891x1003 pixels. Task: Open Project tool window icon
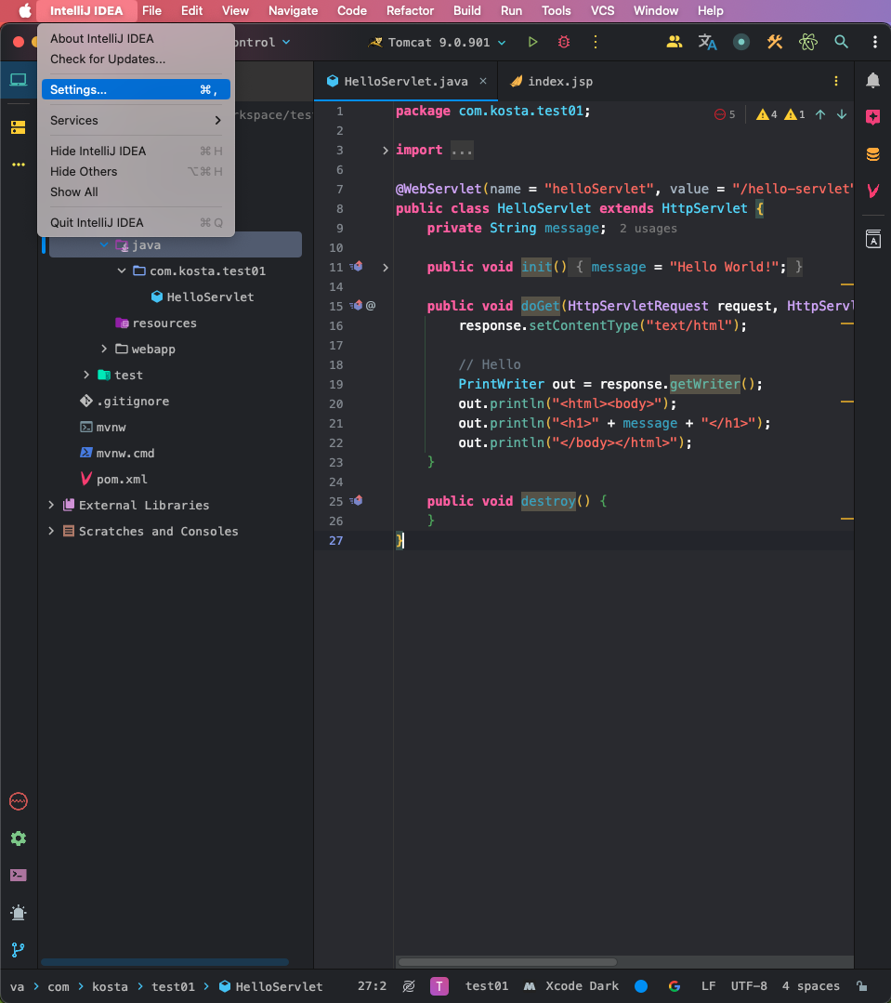pyautogui.click(x=19, y=80)
